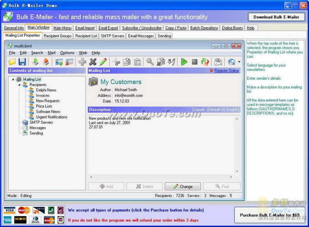The height and width of the screenshot is (227, 309).
Task: Click the green Start sending play icon
Action: (184, 62)
